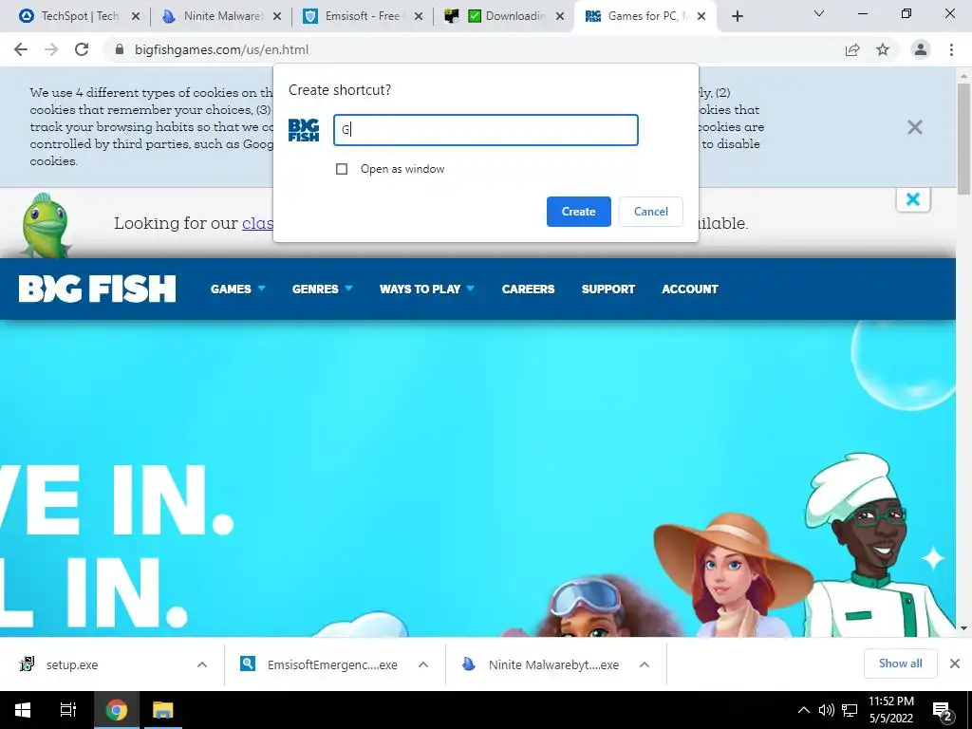
Task: Share this page using address bar icon
Action: click(852, 49)
